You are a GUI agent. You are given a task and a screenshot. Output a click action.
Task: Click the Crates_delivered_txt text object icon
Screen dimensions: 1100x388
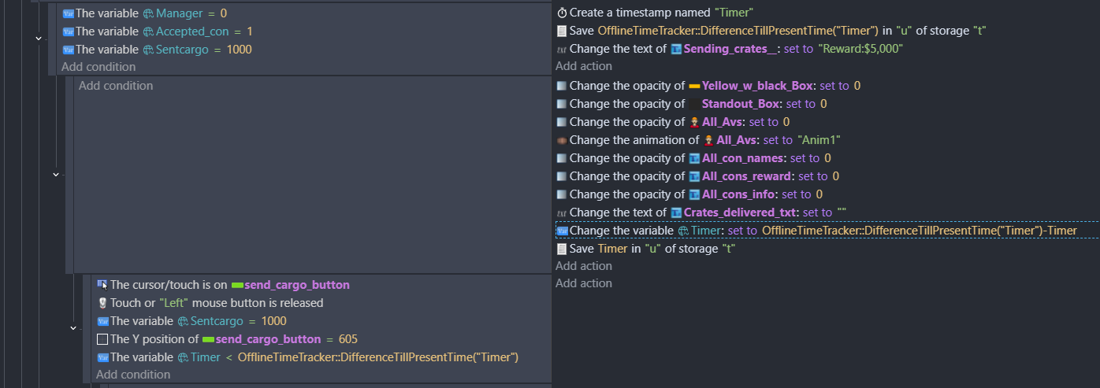click(x=676, y=212)
